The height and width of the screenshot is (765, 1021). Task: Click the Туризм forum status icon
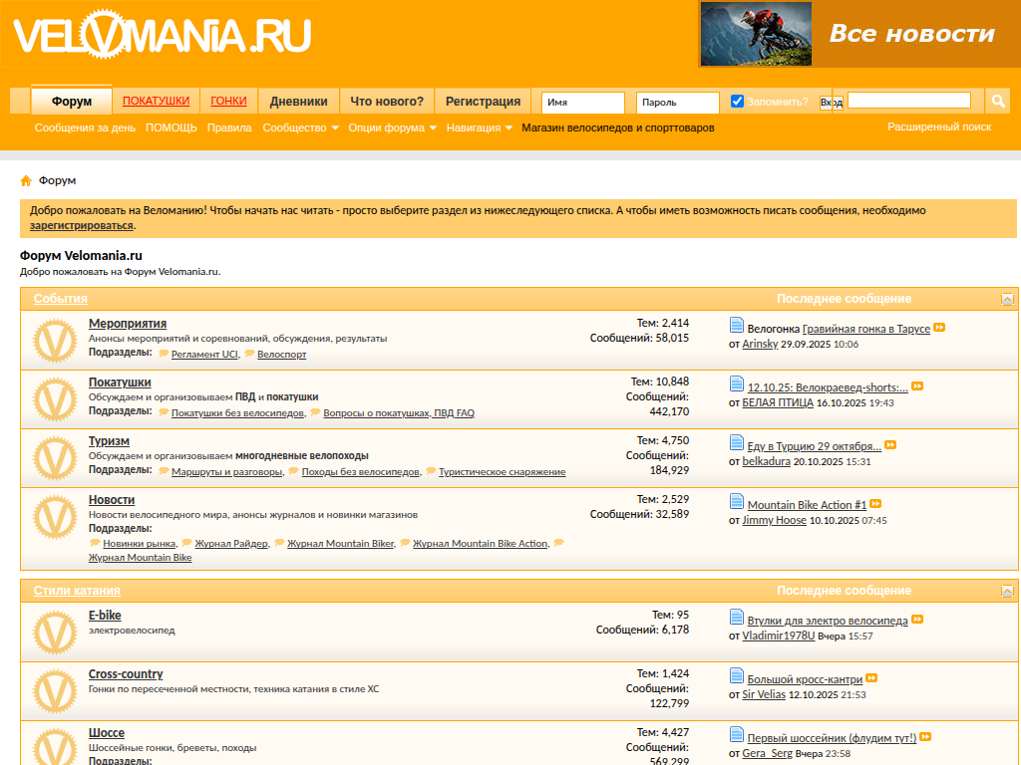coord(54,458)
